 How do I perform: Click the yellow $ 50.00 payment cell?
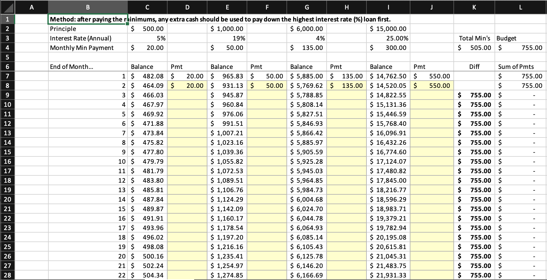pos(267,86)
